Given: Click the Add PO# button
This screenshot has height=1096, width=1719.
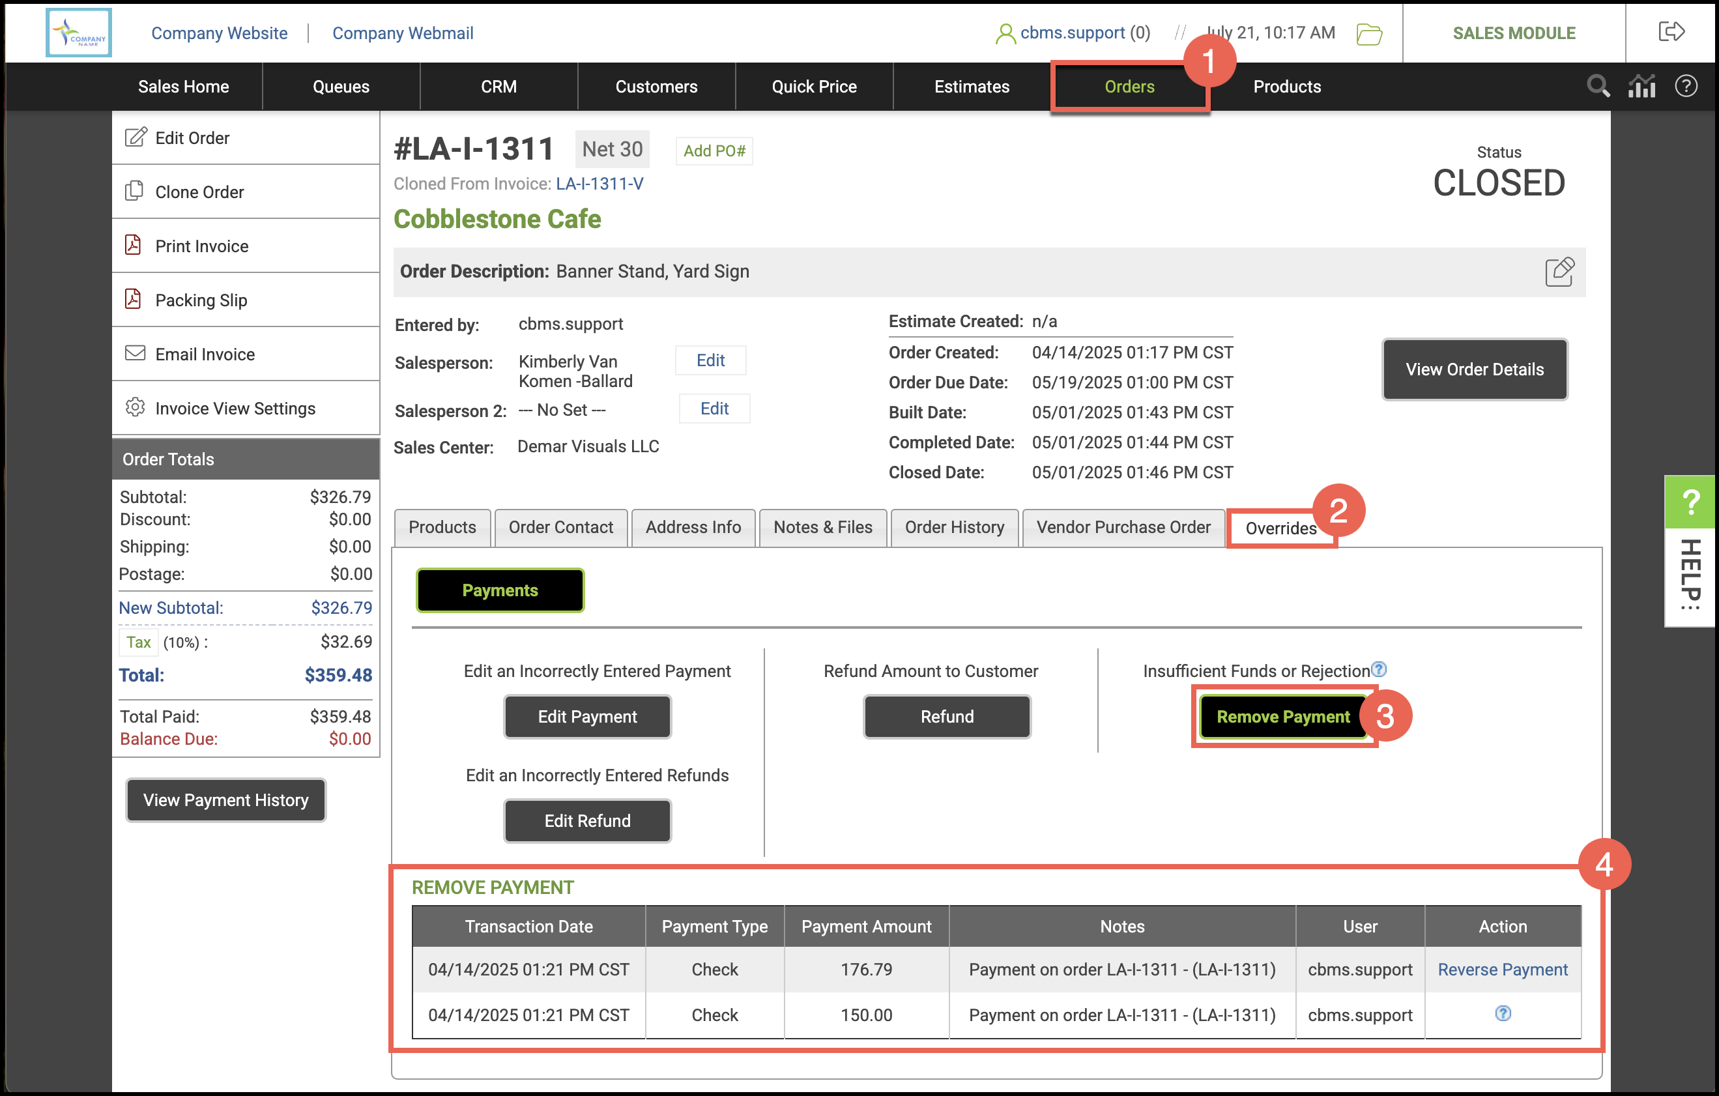Looking at the screenshot, I should [714, 151].
